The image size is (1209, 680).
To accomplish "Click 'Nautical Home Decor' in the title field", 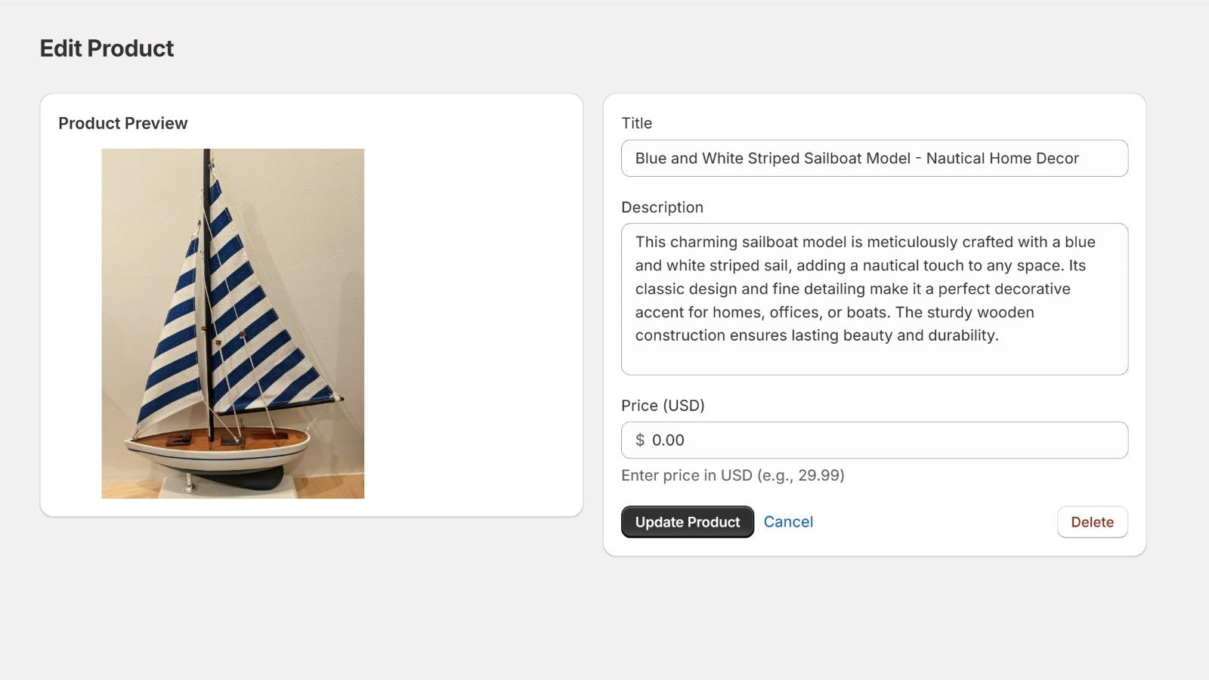I will [1002, 159].
